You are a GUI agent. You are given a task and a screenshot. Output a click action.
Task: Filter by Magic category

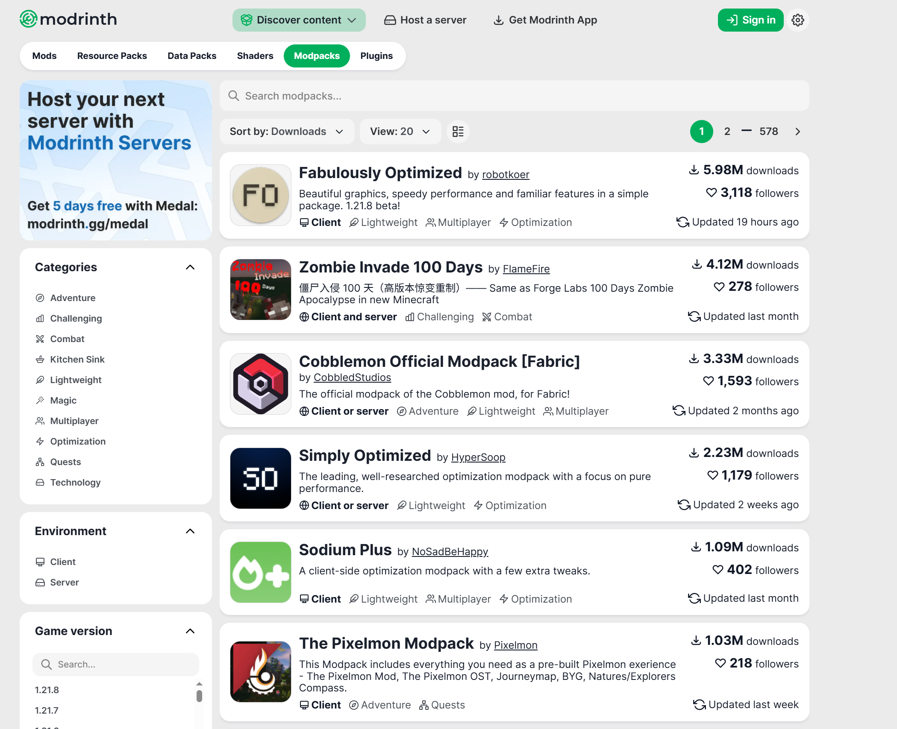tap(56, 401)
